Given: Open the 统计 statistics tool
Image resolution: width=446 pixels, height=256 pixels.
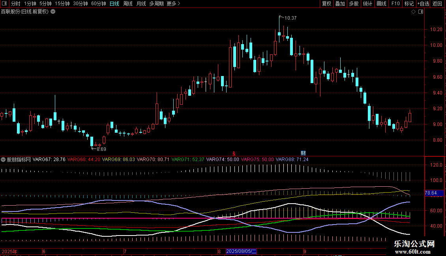Looking at the screenshot, I should (x=367, y=4).
